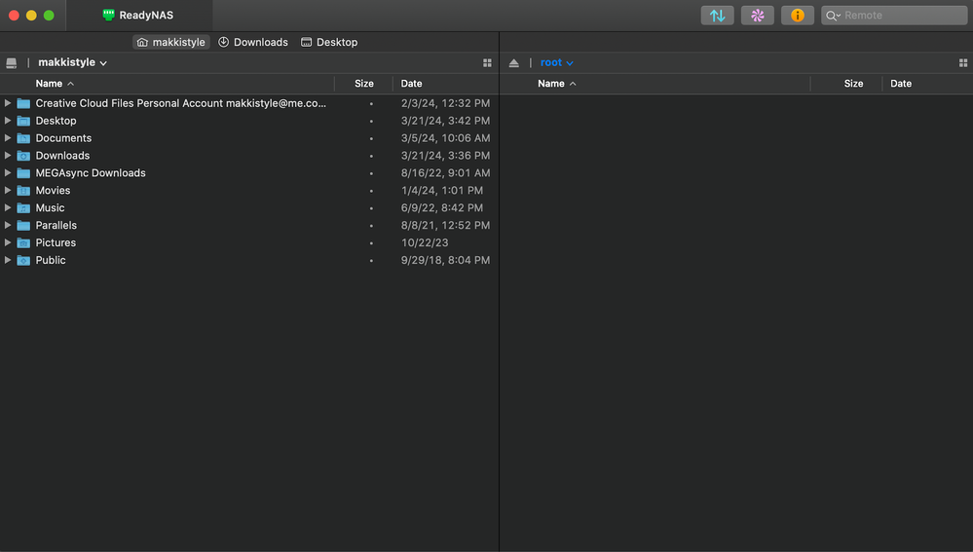Select the 'Documents' folder name
The width and height of the screenshot is (973, 552).
tap(63, 137)
